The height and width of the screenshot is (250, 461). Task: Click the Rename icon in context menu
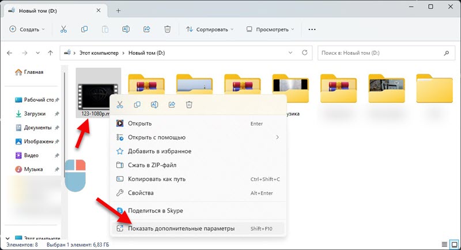[154, 105]
